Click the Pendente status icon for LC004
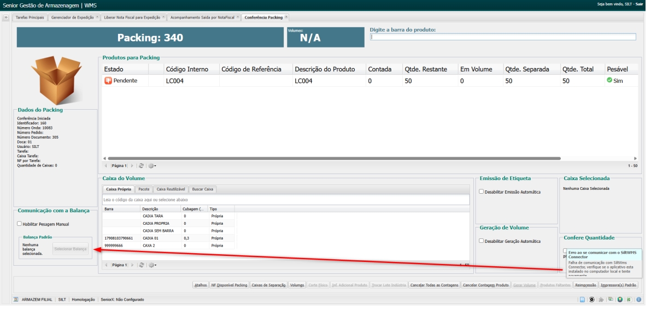 (x=108, y=80)
